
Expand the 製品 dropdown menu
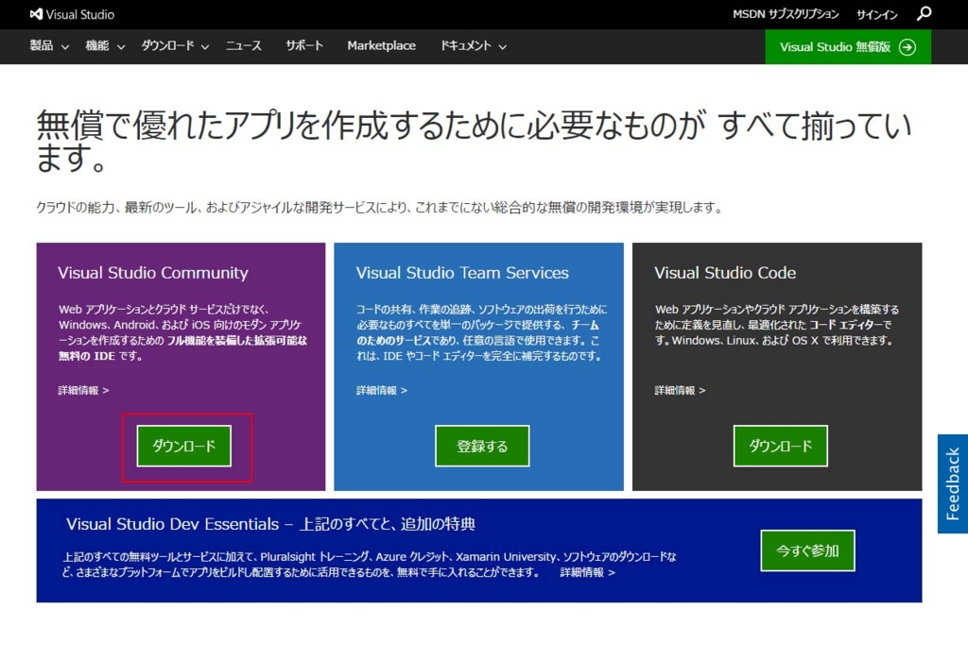coord(49,45)
